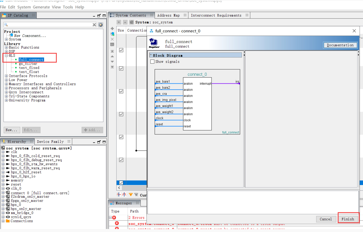
Task: Select mm_bridge_0 in Hierarchy tree
Action: pyautogui.click(x=22, y=213)
